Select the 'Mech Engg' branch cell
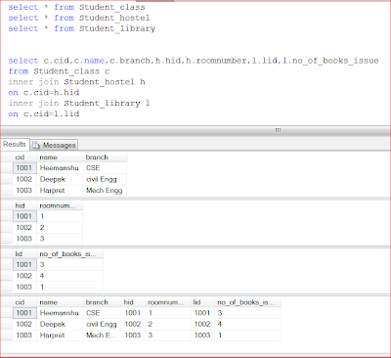 coord(105,191)
